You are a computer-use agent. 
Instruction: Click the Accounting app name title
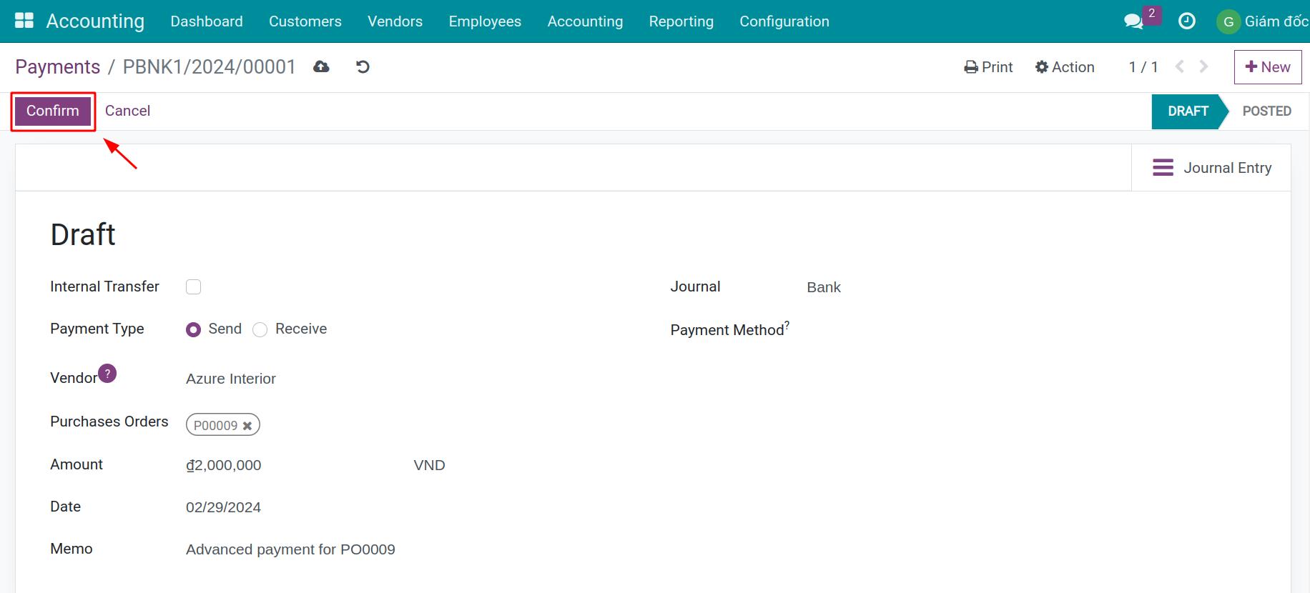(x=95, y=21)
